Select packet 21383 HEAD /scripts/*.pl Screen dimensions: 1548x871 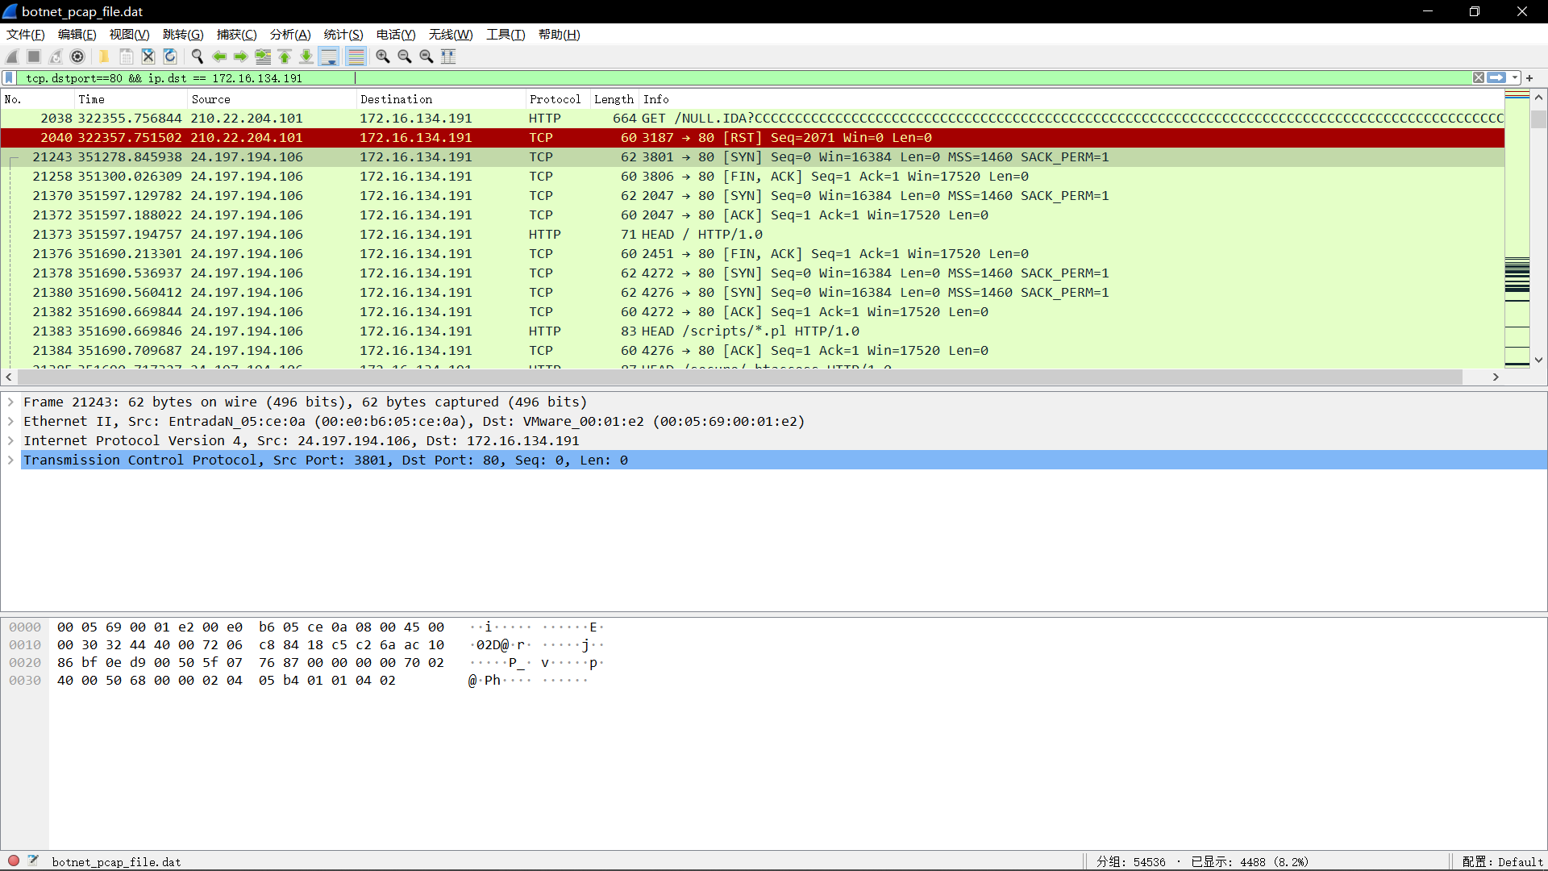[x=752, y=331]
